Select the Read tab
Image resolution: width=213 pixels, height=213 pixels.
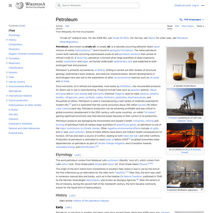[x=170, y=26]
